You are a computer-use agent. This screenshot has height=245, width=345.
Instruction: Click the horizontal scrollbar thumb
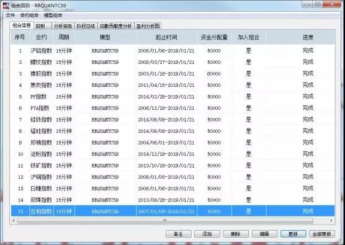tap(165, 220)
